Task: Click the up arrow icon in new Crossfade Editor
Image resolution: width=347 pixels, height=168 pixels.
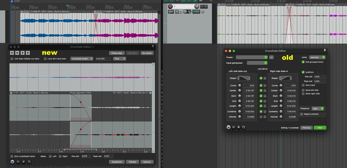Action: click(x=22, y=53)
